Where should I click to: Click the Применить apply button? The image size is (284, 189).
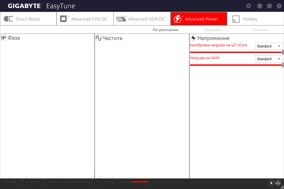[x=213, y=30]
